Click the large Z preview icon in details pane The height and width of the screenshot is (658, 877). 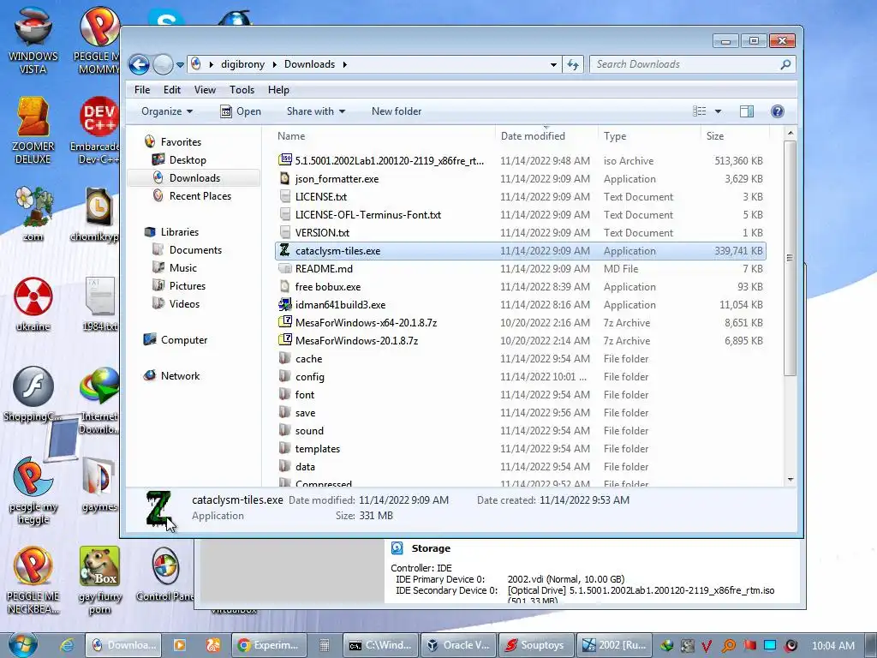coord(158,508)
